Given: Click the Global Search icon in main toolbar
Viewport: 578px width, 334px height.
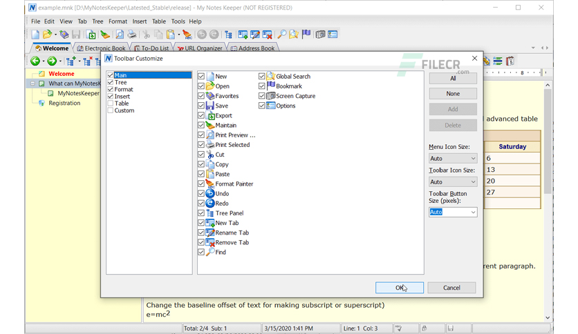Looking at the screenshot, I should (x=294, y=35).
